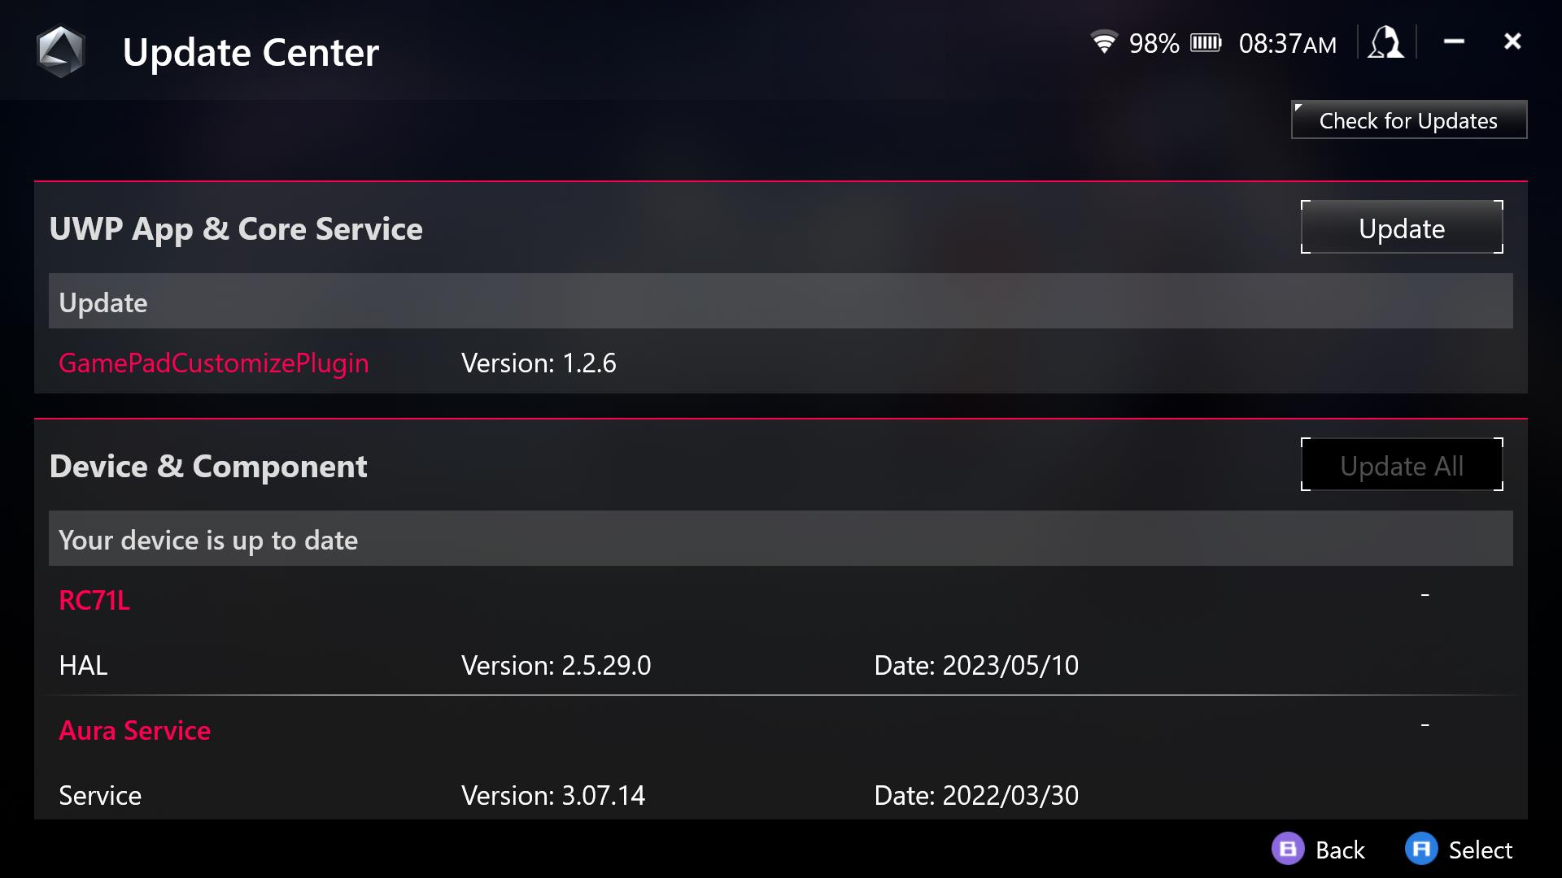
Task: Click the Update button for UWP App
Action: coord(1401,228)
